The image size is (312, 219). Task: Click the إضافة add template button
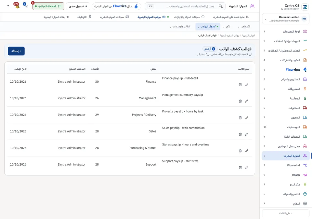16,51
